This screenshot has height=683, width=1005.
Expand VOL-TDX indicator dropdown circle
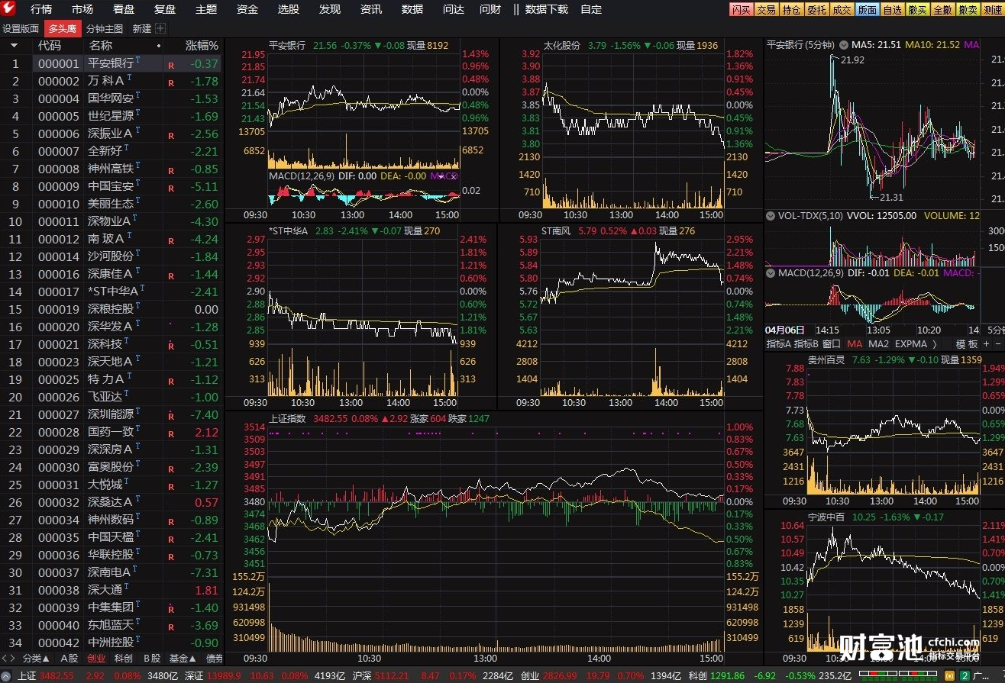tap(771, 216)
